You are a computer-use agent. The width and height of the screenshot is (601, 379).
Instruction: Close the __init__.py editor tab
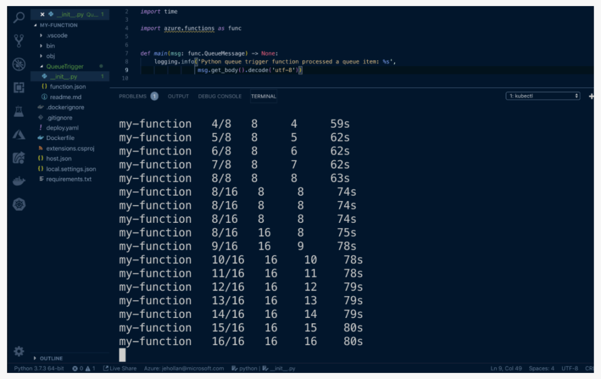pyautogui.click(x=42, y=14)
